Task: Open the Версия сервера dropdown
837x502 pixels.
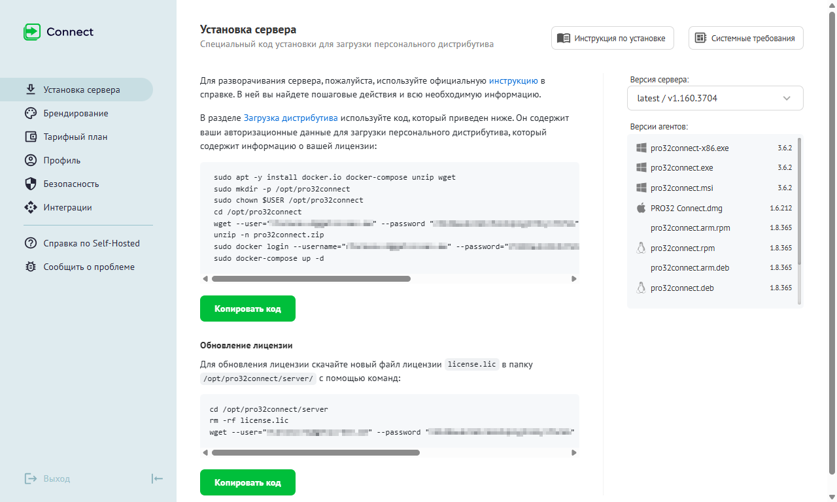Action: pyautogui.click(x=715, y=99)
